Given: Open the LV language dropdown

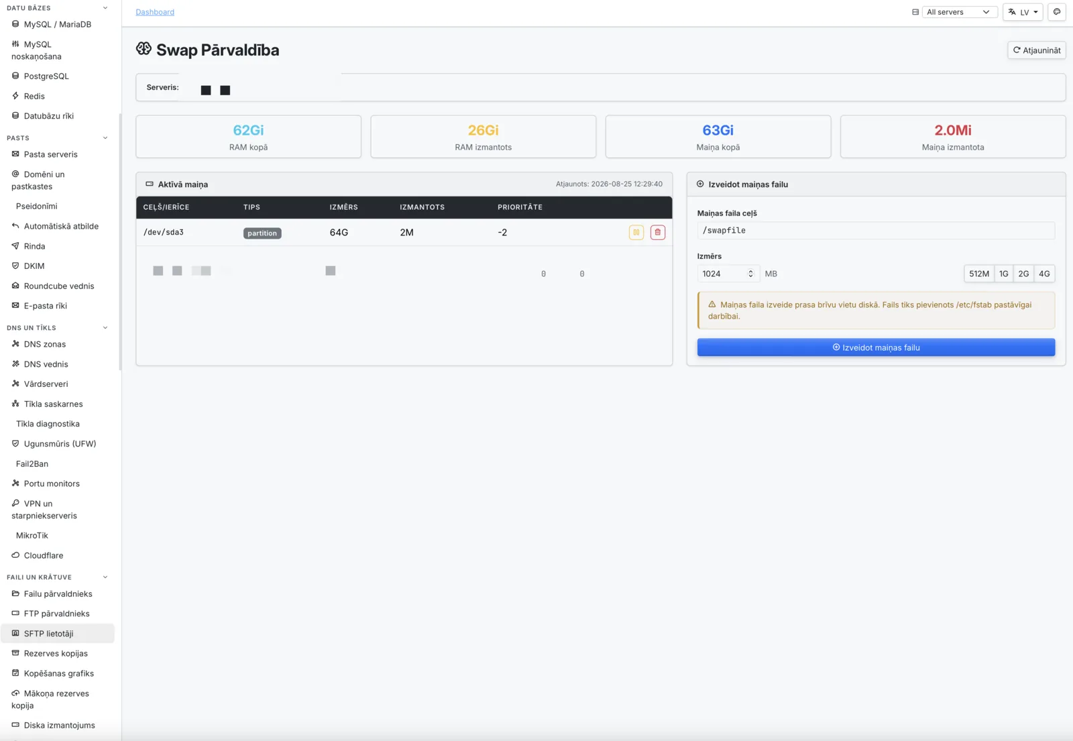Looking at the screenshot, I should click(1023, 12).
